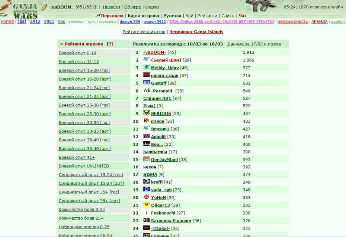
Task: Click the syndicate icon beside p1nga
Action: [146, 121]
